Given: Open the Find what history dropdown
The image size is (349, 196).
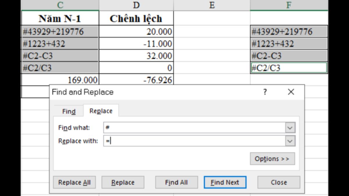Looking at the screenshot, I should [290, 127].
